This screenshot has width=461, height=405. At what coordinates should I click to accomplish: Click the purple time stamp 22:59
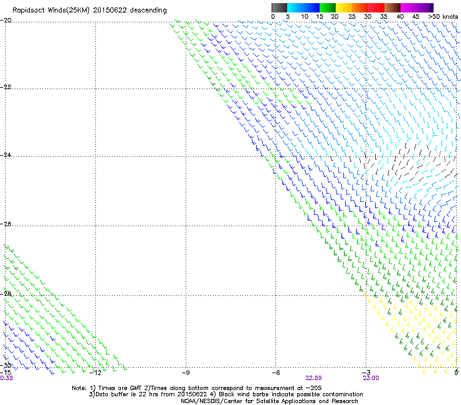[x=313, y=378]
